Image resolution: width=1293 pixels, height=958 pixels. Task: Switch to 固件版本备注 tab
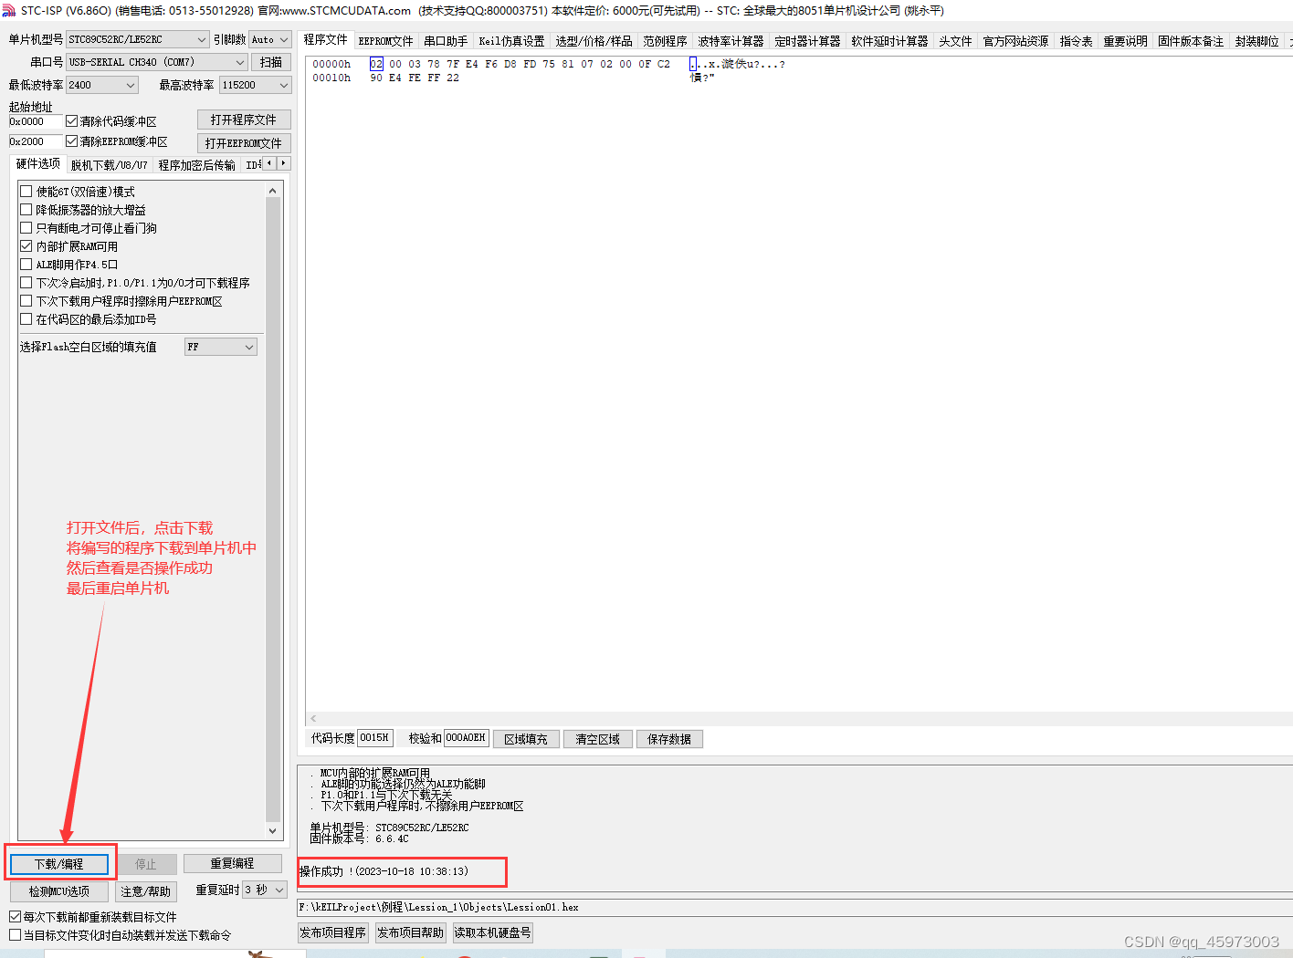1191,41
